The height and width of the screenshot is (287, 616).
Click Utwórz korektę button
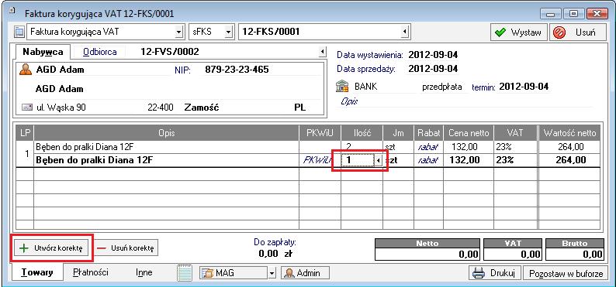click(x=51, y=248)
